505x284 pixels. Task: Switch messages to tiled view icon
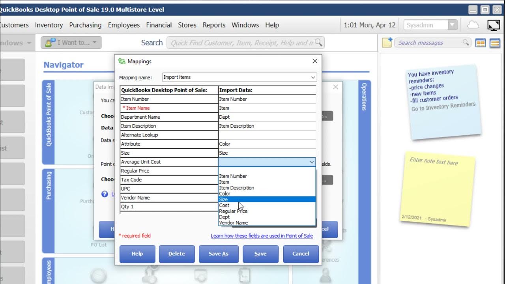pyautogui.click(x=481, y=43)
